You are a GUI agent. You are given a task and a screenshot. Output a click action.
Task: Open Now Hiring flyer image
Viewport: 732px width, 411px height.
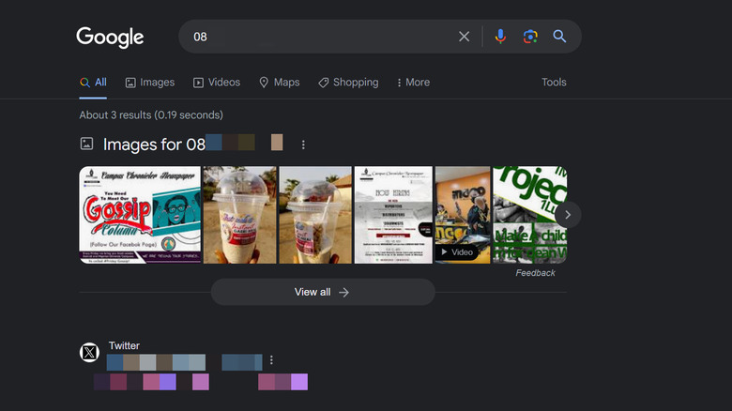[x=393, y=215]
